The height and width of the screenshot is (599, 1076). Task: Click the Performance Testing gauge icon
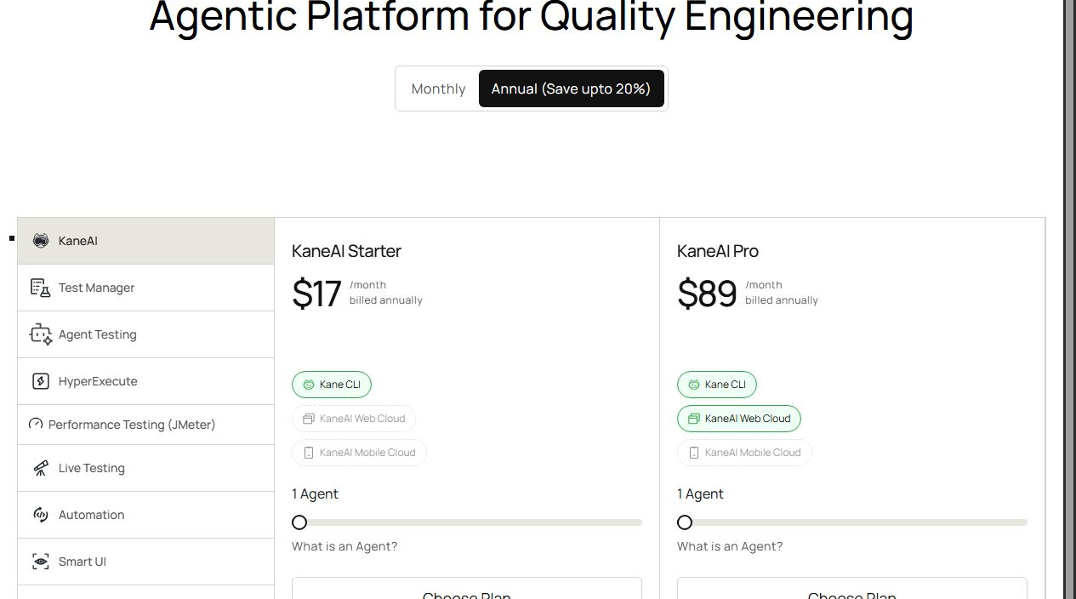click(x=36, y=424)
